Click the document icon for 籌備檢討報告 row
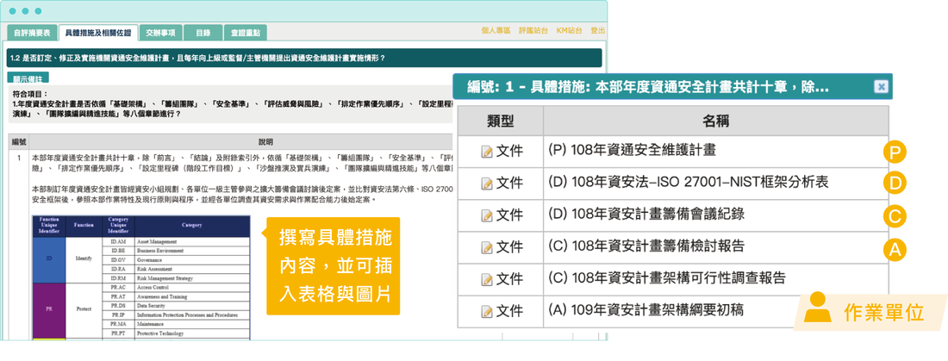 tap(487, 247)
